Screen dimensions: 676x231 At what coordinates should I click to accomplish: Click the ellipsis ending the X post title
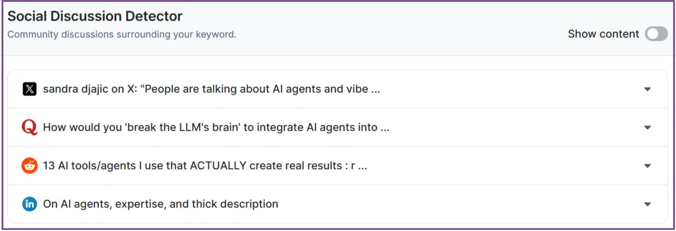(x=375, y=90)
